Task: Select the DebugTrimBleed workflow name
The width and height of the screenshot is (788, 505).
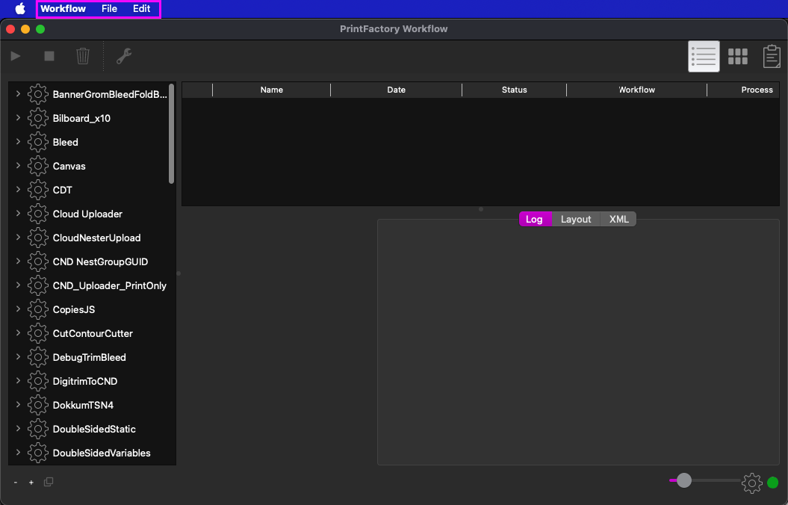Action: [x=90, y=358]
